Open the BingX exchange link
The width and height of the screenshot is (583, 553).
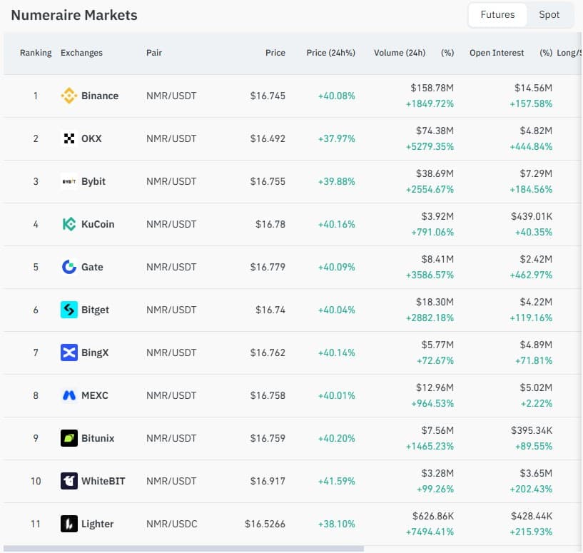pyautogui.click(x=95, y=352)
